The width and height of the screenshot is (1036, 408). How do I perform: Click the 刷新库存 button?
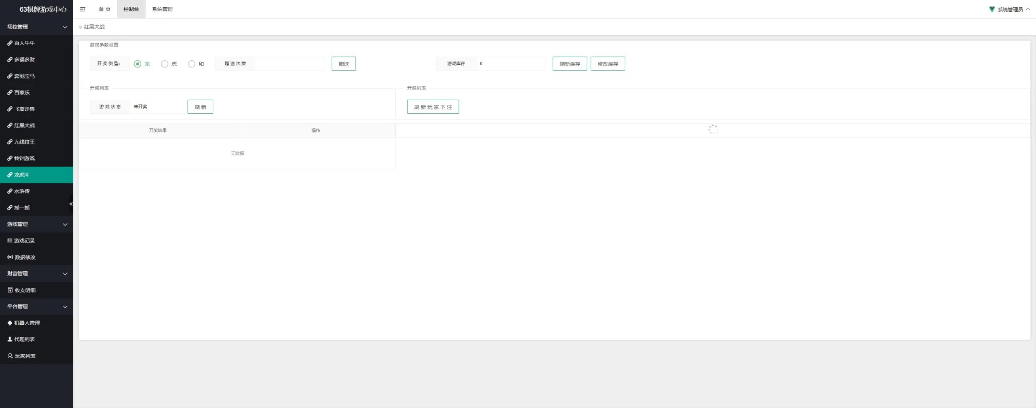570,64
